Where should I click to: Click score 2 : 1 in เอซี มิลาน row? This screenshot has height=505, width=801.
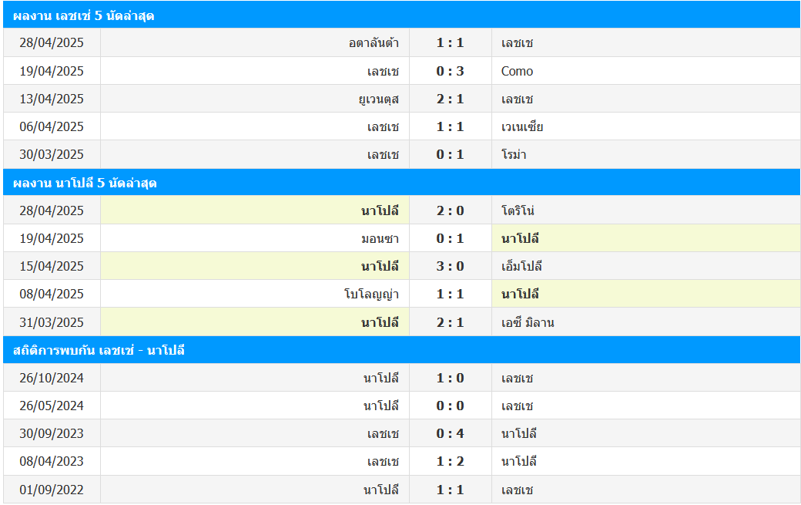450,322
